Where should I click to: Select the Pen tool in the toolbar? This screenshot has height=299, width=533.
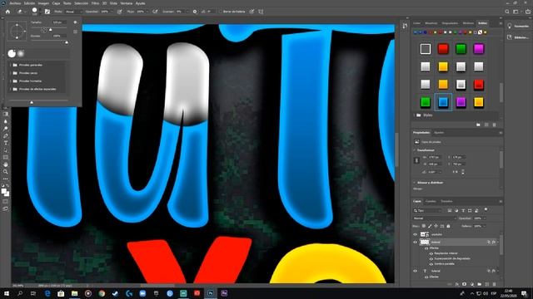coord(6,136)
